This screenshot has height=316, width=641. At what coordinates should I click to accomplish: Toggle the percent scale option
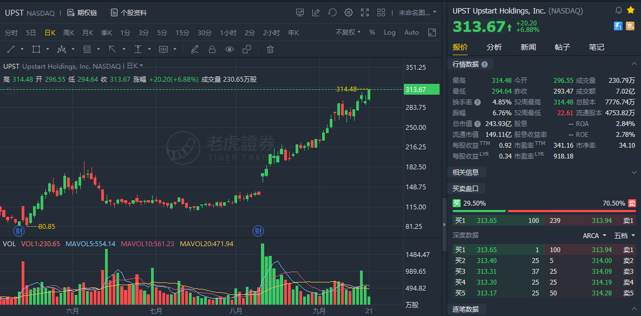tap(372, 32)
